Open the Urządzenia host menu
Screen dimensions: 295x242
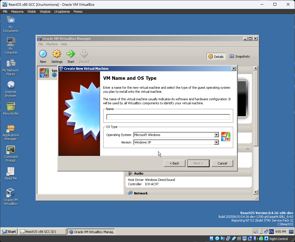[62, 12]
